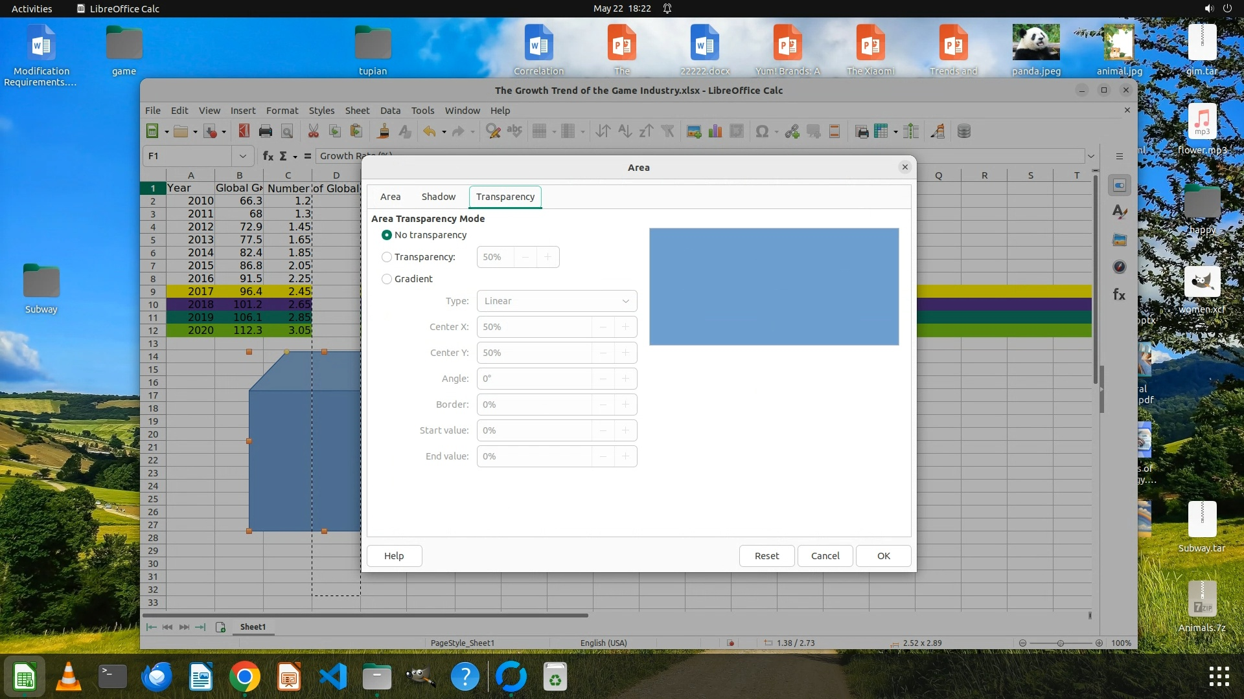
Task: Click the Clone Formatting paintbrush icon
Action: (x=384, y=131)
